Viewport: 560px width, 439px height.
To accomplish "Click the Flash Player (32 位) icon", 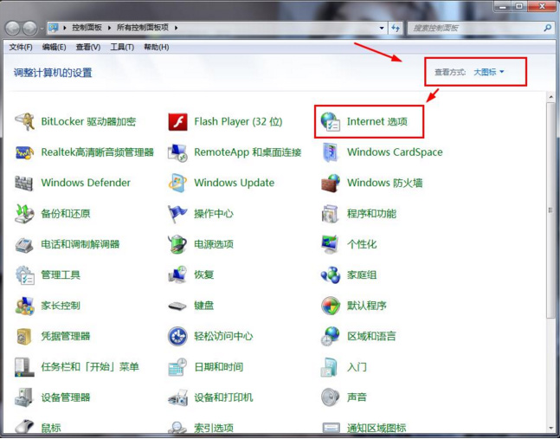I will coord(177,122).
